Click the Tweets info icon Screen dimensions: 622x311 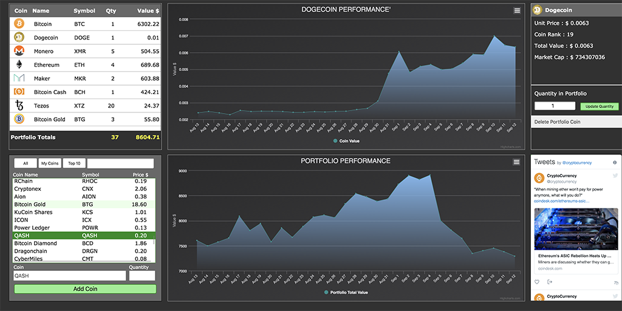pos(615,162)
